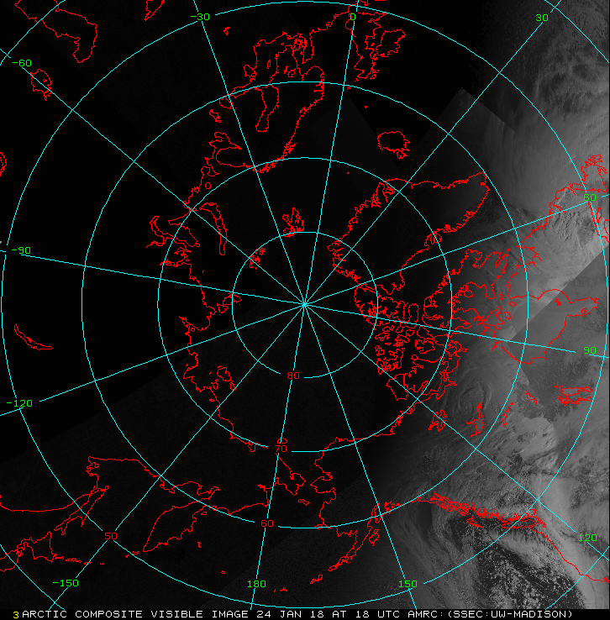Click the green -150 longitude label
Screen dimensions: 610x620
pyautogui.click(x=66, y=583)
